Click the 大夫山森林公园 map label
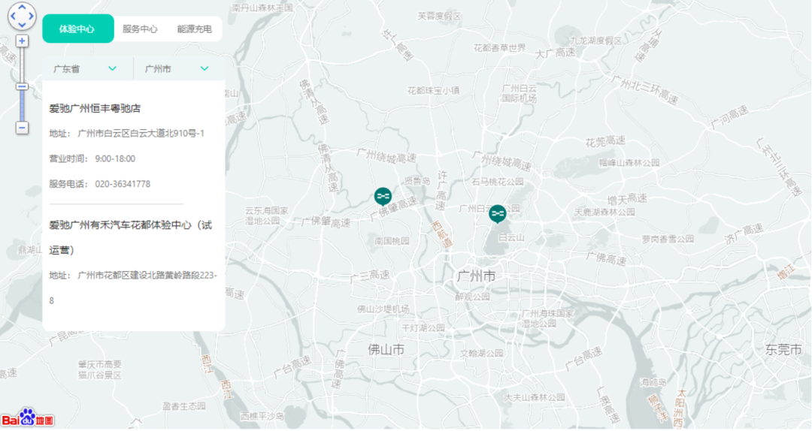The height and width of the screenshot is (431, 812). tap(535, 397)
